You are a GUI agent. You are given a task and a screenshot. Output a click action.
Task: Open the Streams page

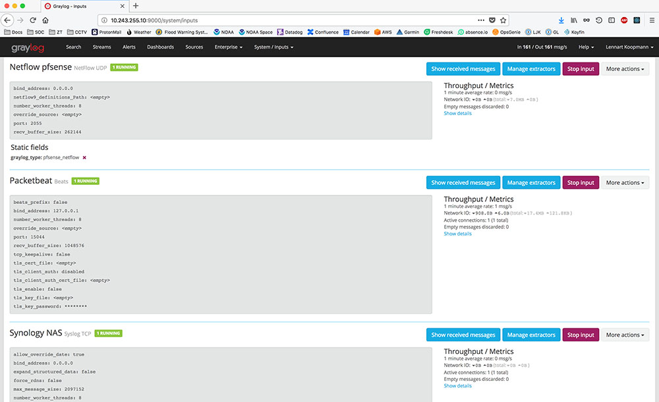coord(101,47)
